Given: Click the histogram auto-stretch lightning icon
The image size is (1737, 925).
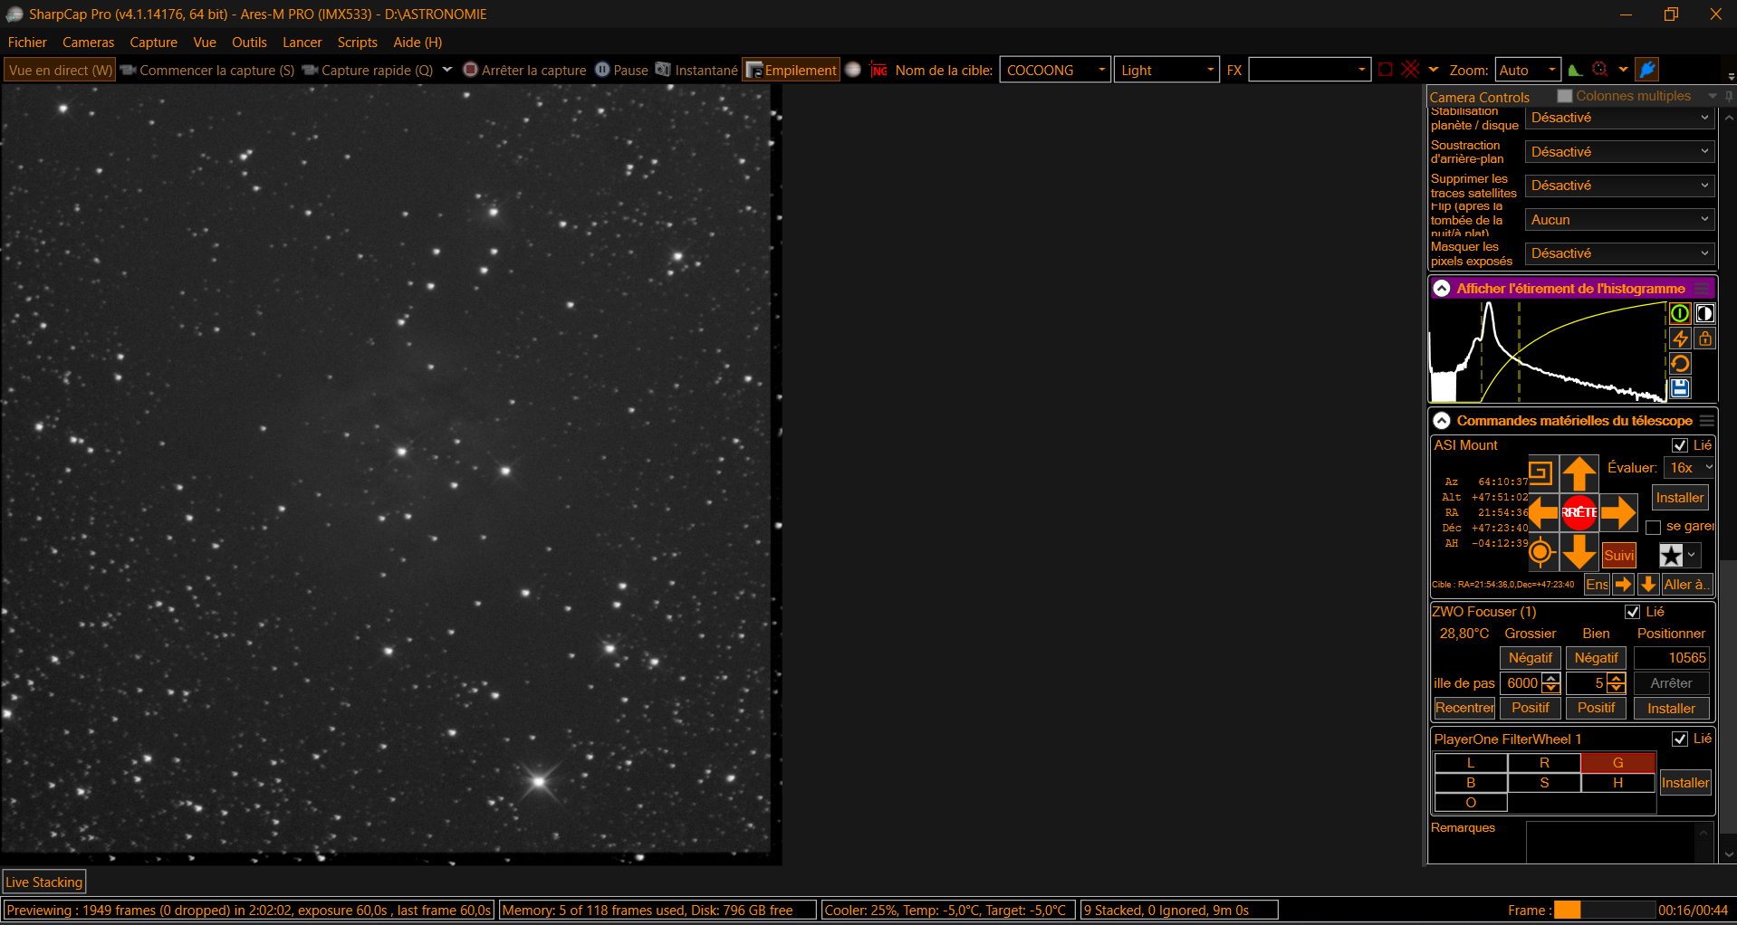Looking at the screenshot, I should [x=1680, y=339].
